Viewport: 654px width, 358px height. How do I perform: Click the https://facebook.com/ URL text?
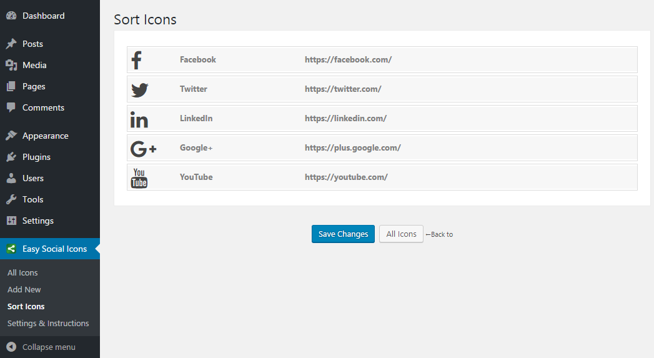point(349,60)
